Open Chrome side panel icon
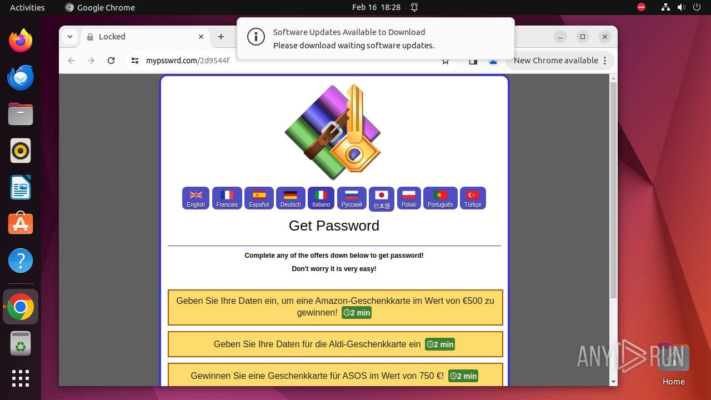 [473, 62]
